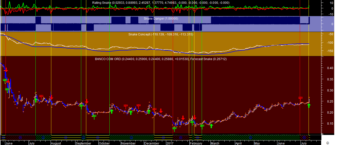
Task: Select the September label on the time axis
Action: [83, 143]
